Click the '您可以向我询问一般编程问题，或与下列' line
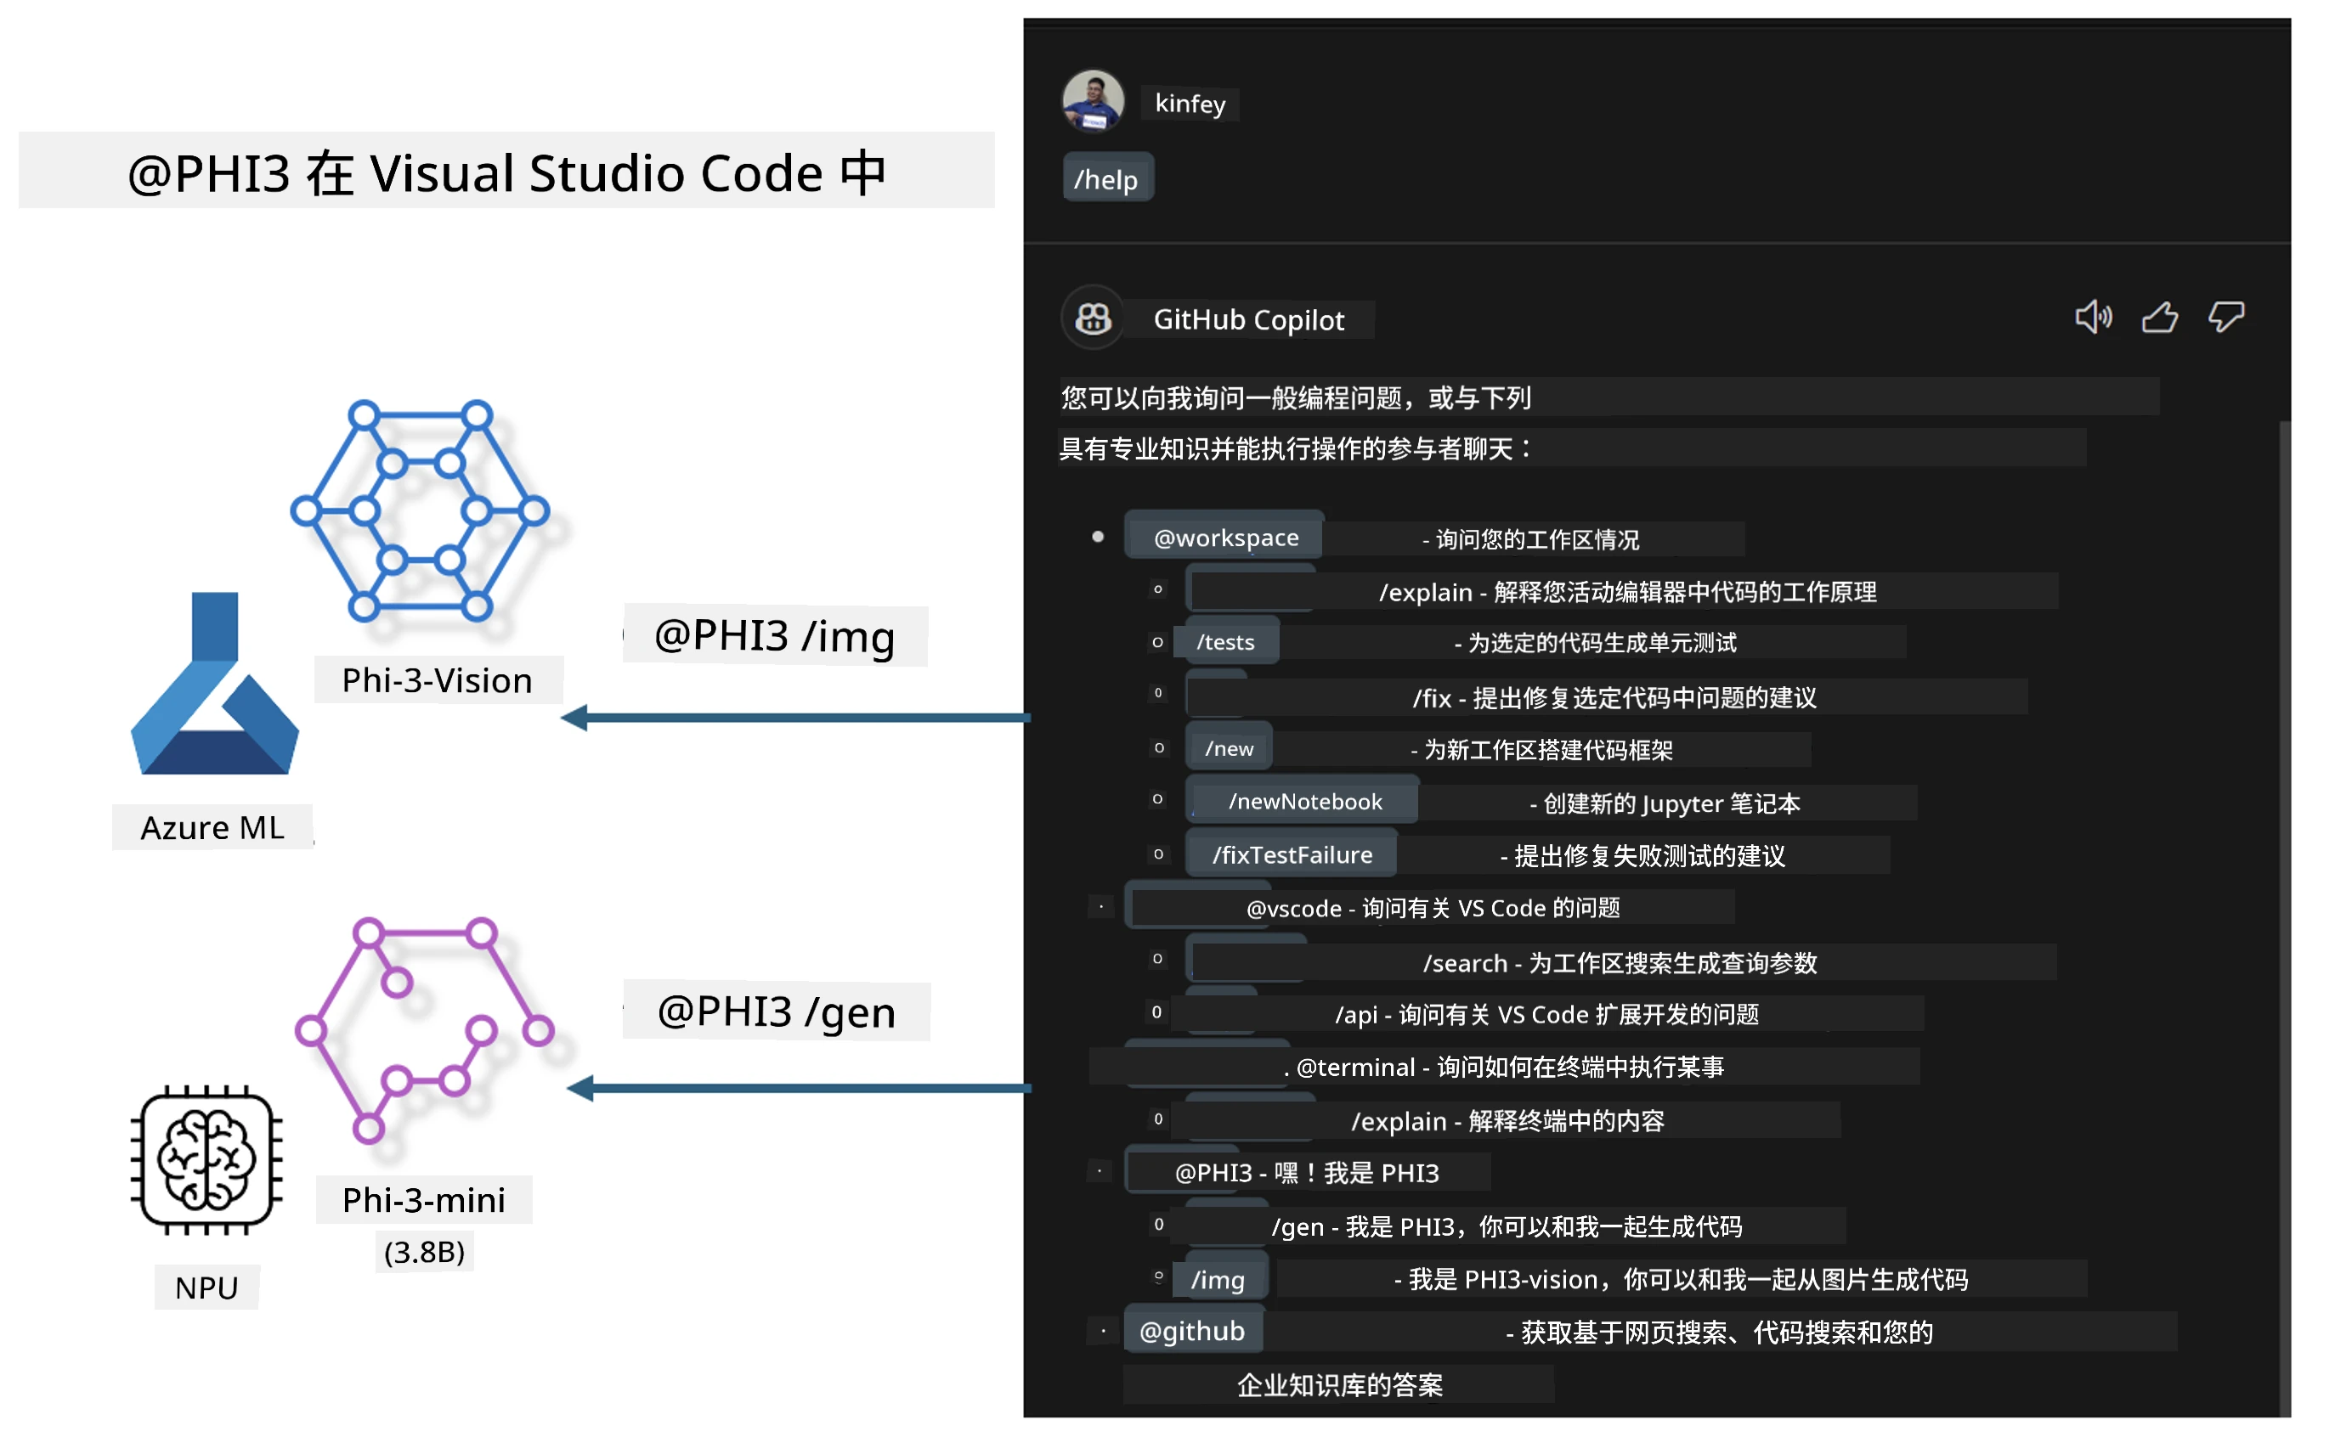This screenshot has height=1437, width=2335. point(1296,397)
